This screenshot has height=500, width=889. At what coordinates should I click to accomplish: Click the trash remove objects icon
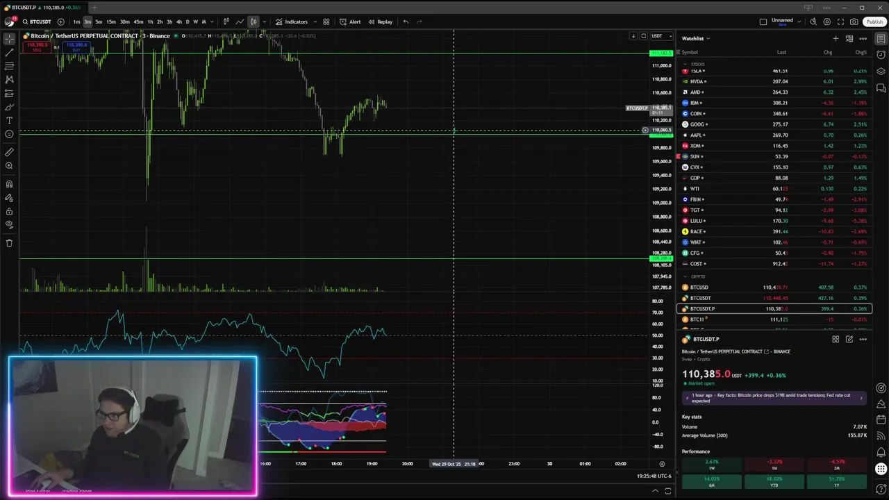9,243
